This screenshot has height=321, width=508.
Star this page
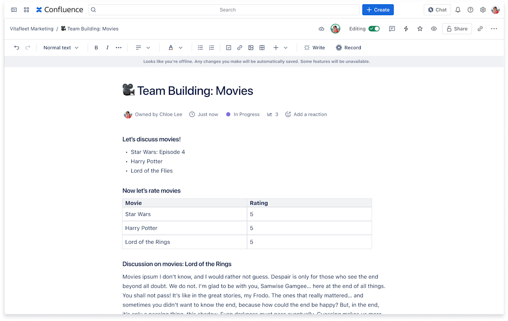click(x=420, y=29)
